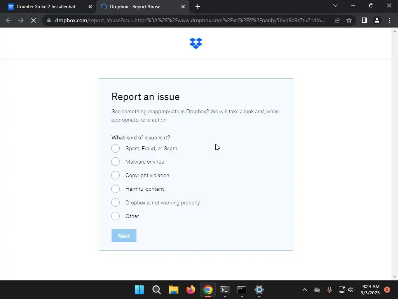Close the Counter Strike 2 Installer.bat tab
Screen dimensions: 398x299
click(x=90, y=7)
